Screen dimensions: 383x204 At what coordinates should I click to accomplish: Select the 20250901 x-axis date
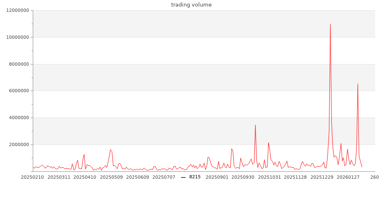click(x=217, y=177)
